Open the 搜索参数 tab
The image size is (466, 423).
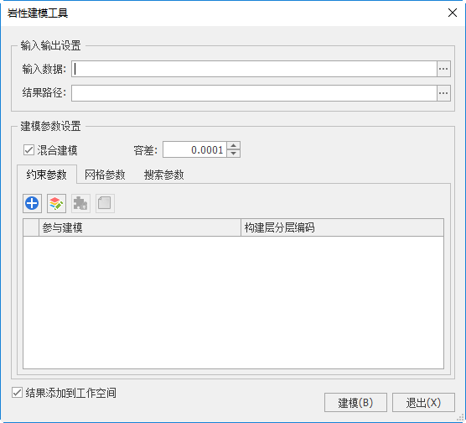[163, 175]
